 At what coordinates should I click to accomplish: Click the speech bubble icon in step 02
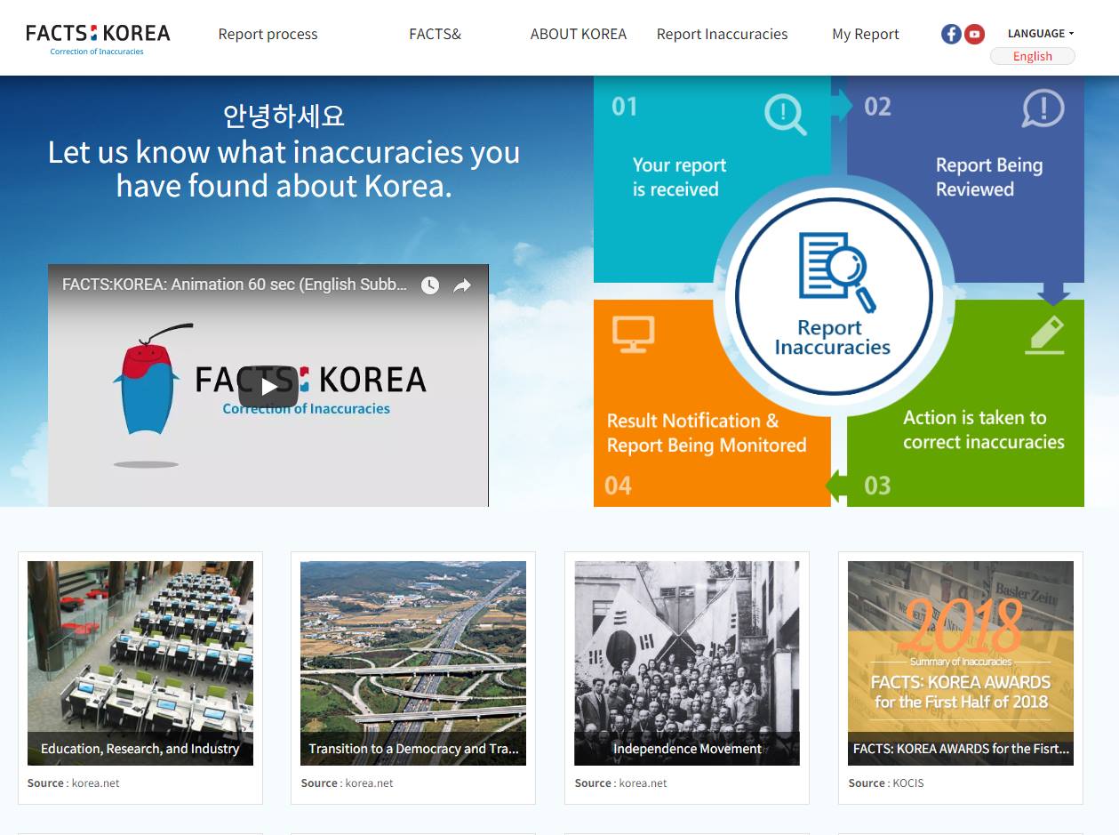click(x=1043, y=109)
